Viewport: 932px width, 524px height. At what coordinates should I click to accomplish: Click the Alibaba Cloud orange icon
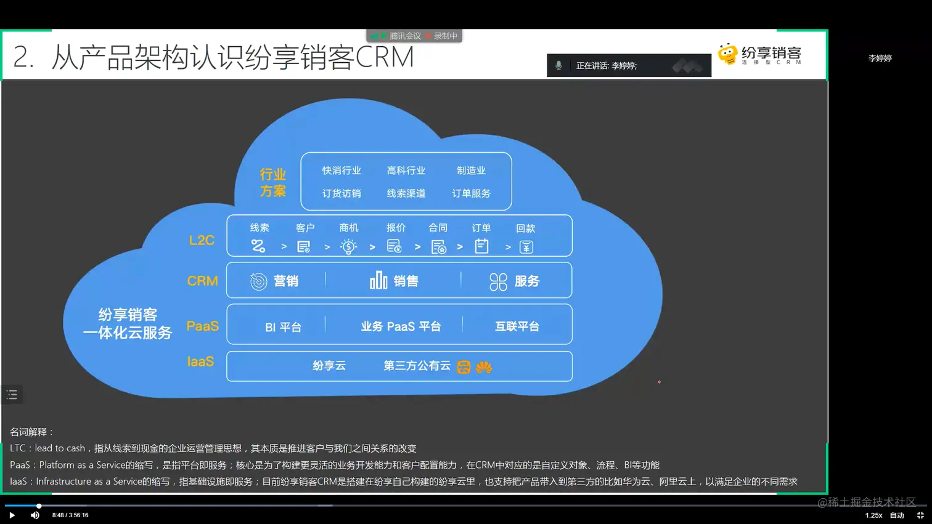(x=464, y=367)
